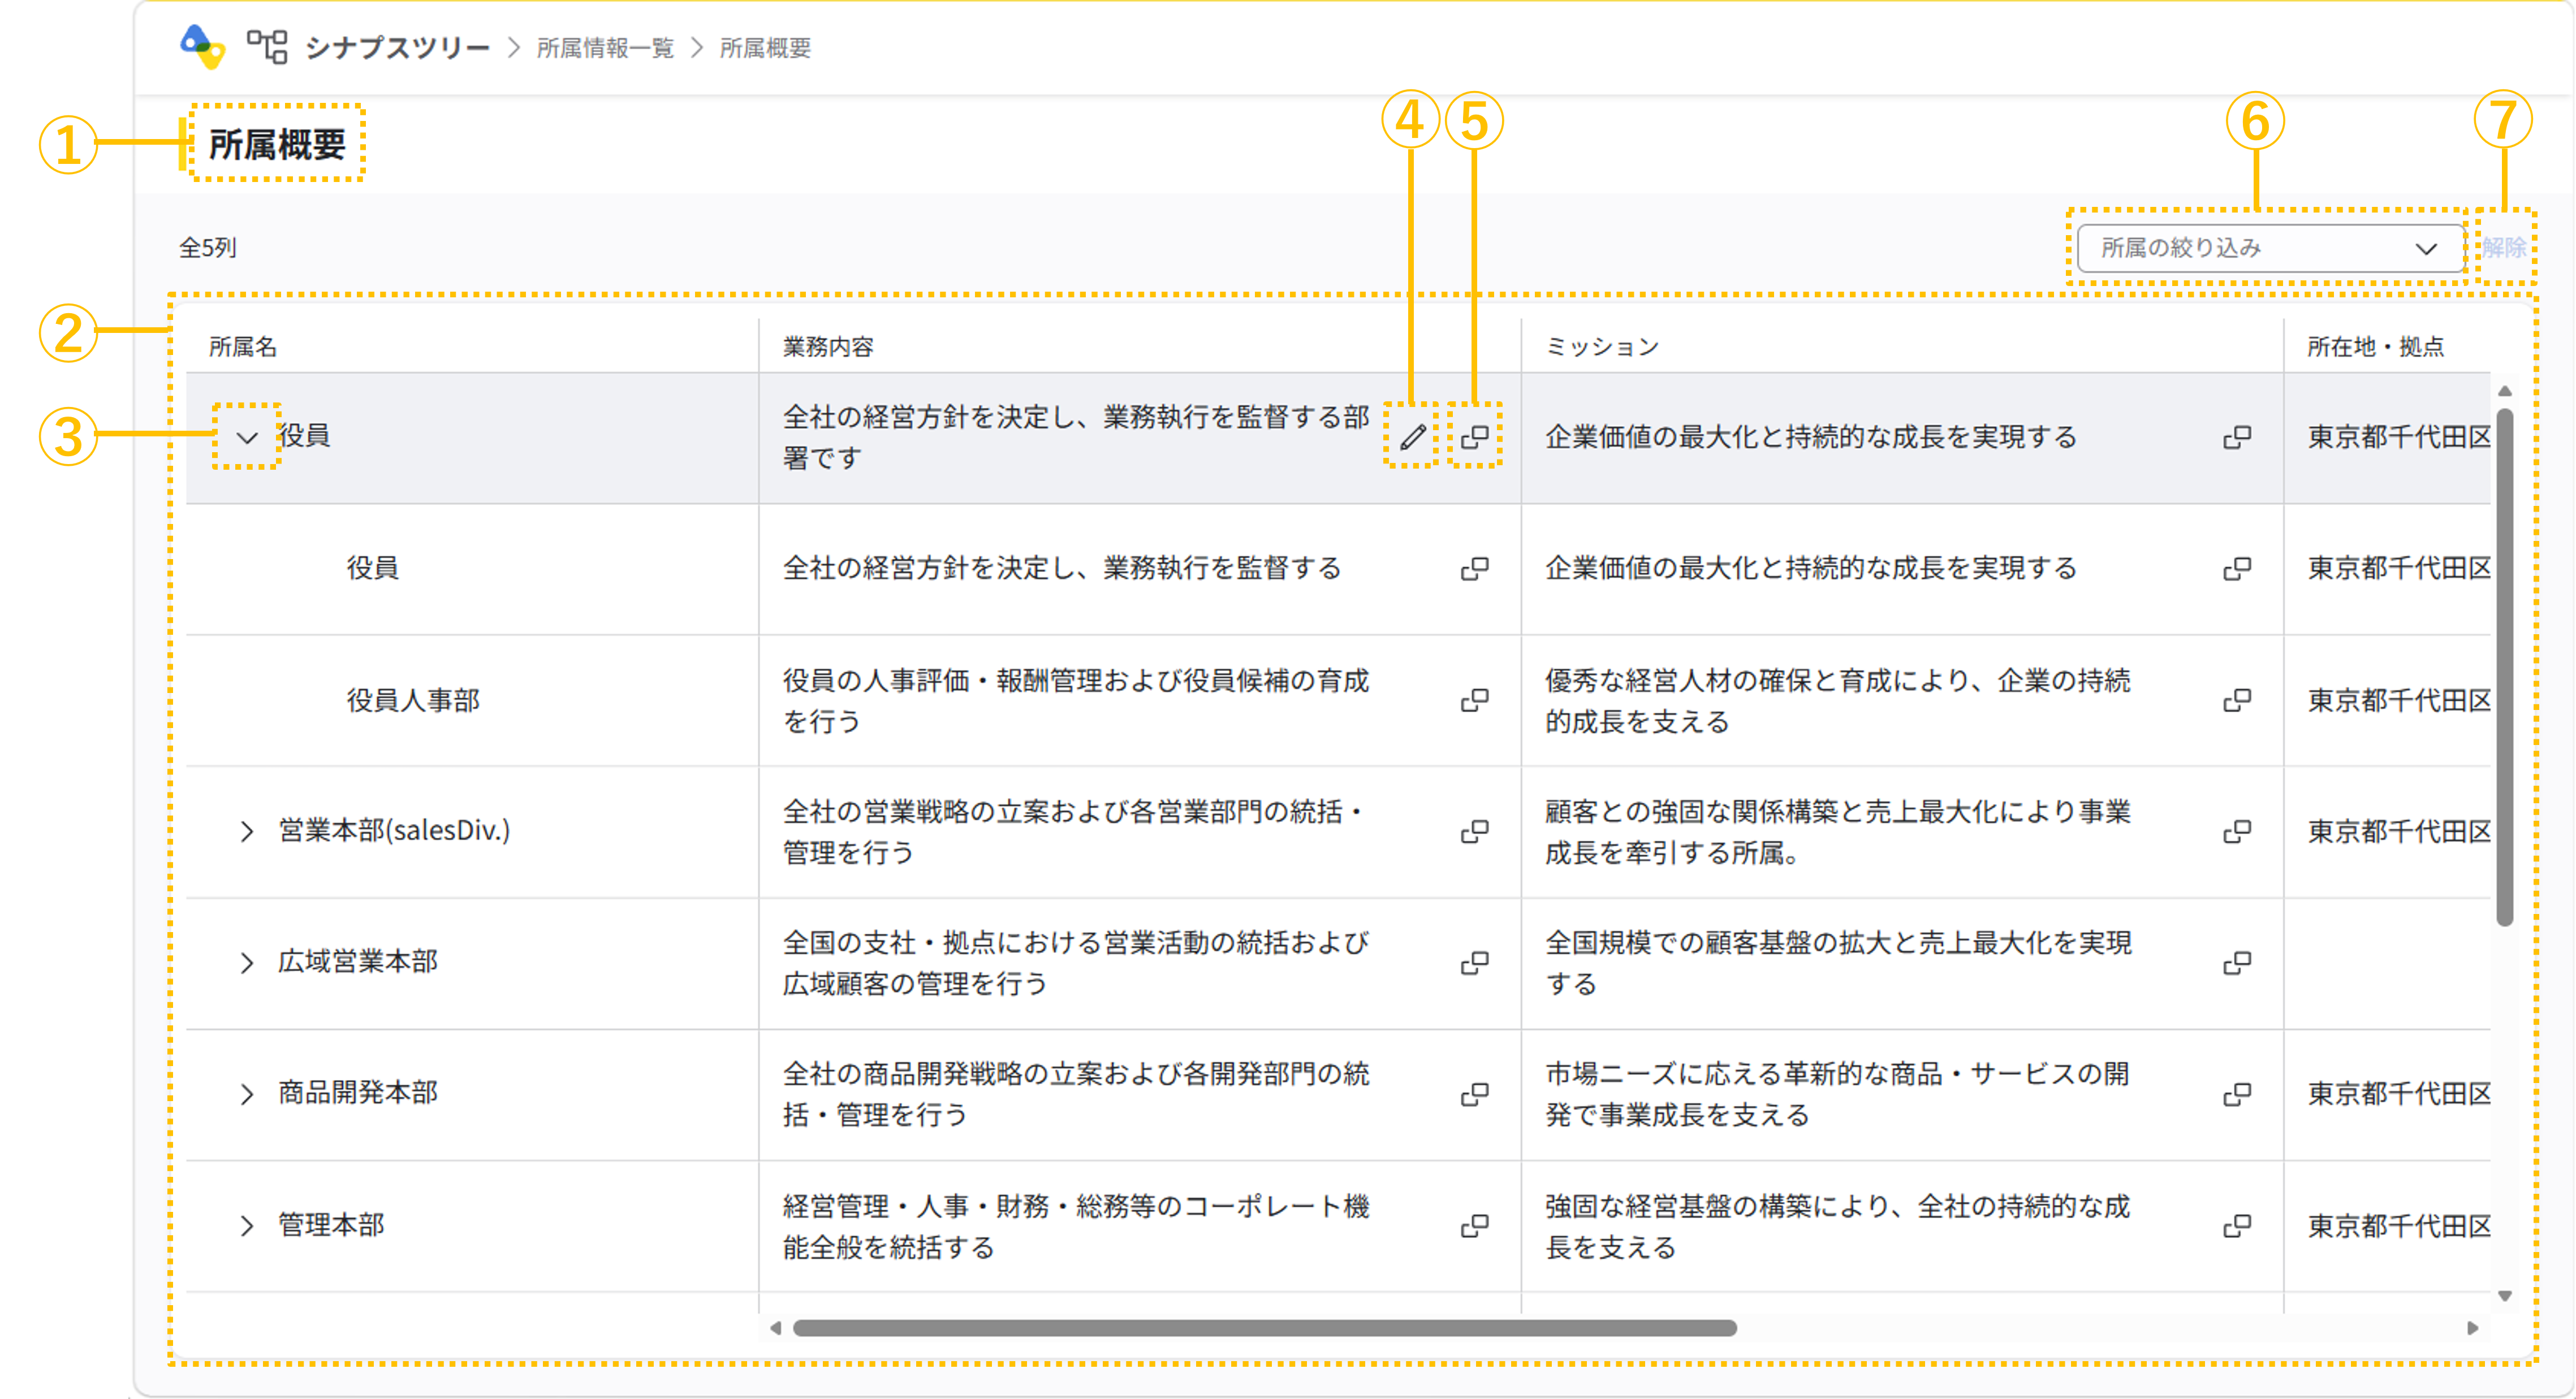The width and height of the screenshot is (2576, 1399).
Task: Select 営業本部(salesDiv.) name text
Action: [394, 830]
